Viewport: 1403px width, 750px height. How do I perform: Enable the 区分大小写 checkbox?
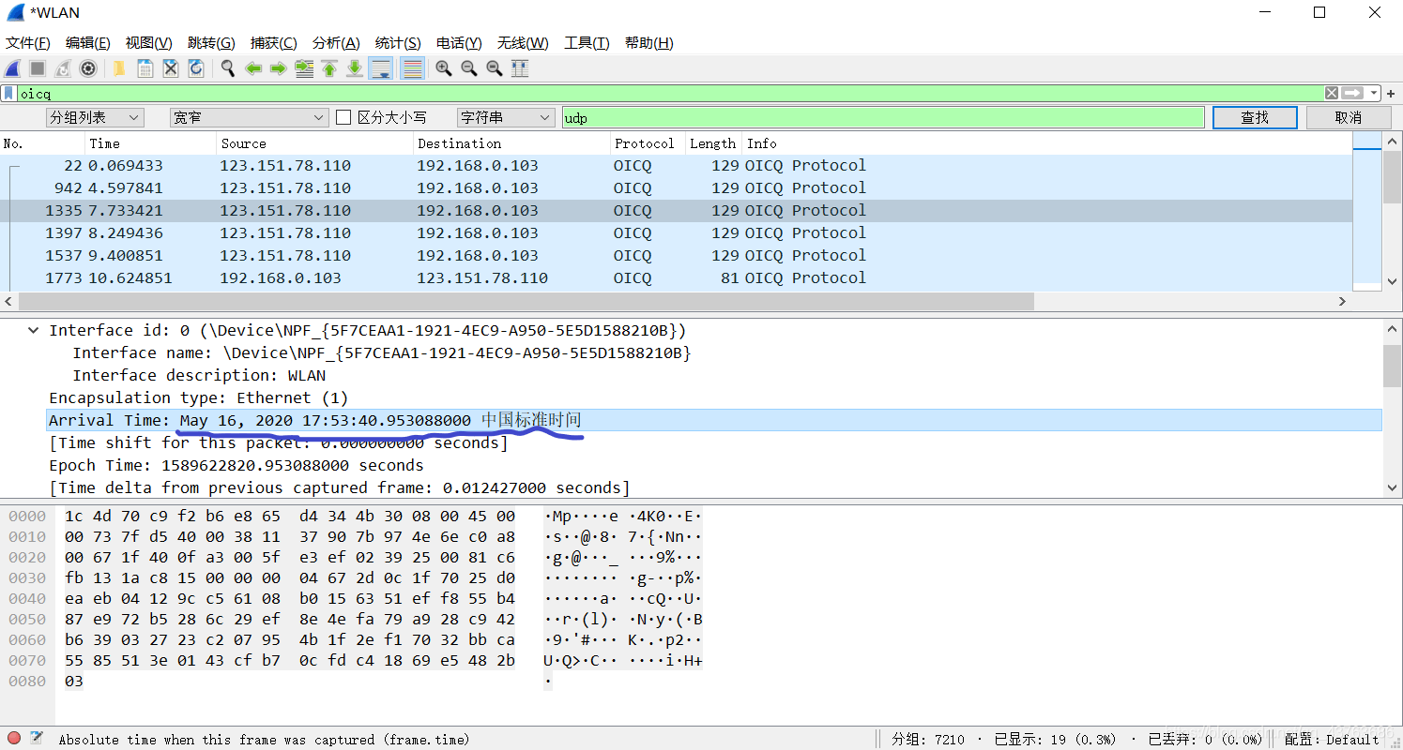coord(343,117)
